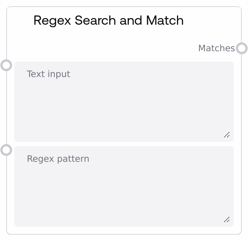
Task: Click the Regex pattern connector port
Action: [6, 150]
